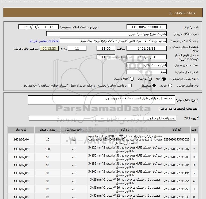This screenshot has width=206, height=199.
Task: Click quantity 10 in row 1
Action: point(48,139)
